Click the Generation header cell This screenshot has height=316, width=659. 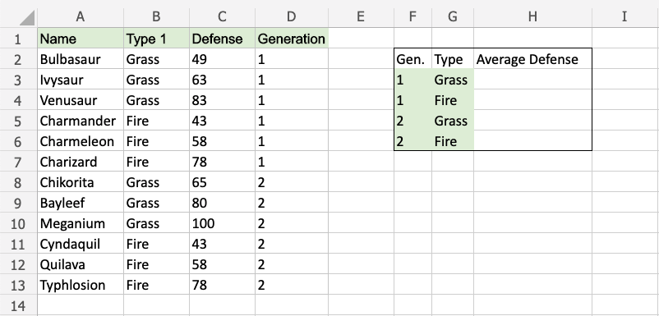(x=291, y=39)
